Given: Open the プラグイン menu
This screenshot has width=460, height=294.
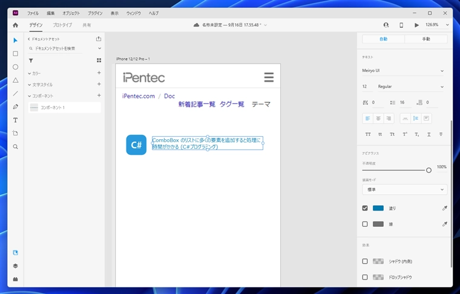Looking at the screenshot, I should point(95,13).
